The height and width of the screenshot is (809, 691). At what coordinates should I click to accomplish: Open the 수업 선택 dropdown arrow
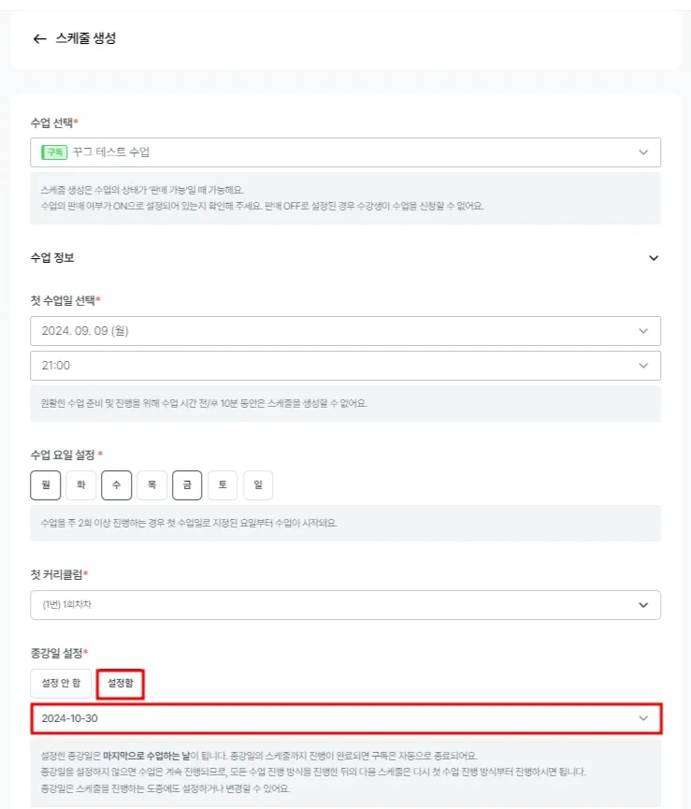coord(643,152)
